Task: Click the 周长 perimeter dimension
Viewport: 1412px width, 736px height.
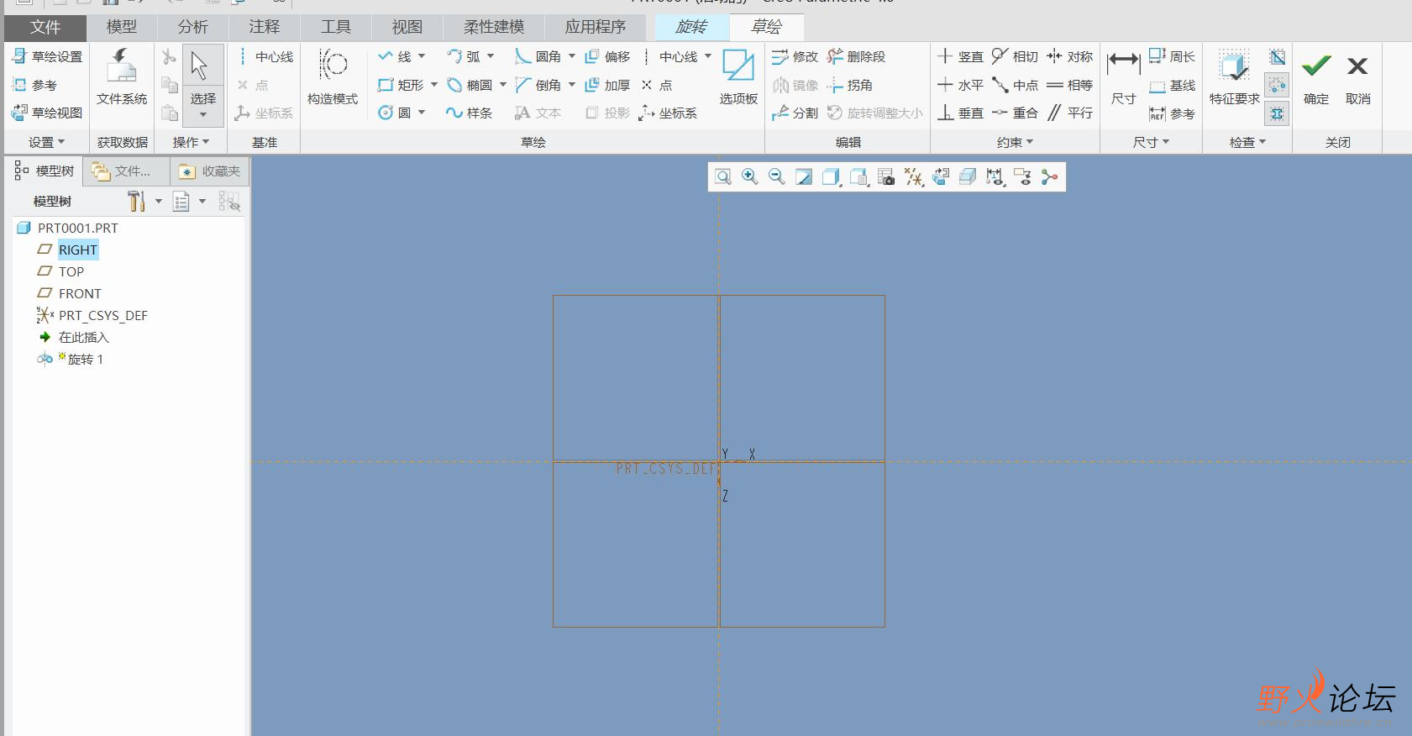Action: (x=1172, y=56)
